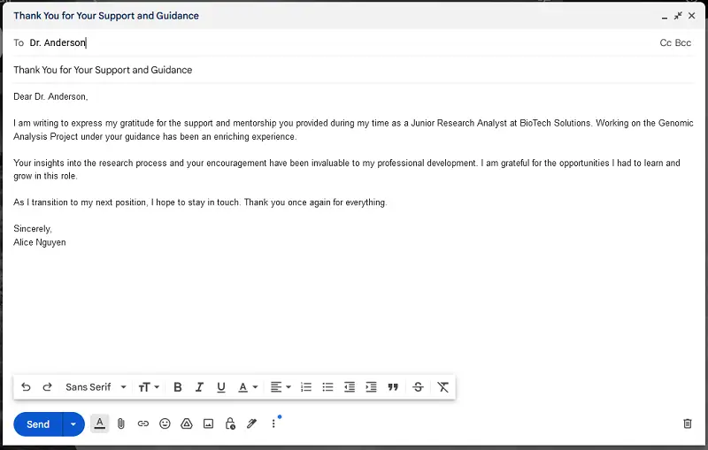
Task: Toggle underline formatting
Action: 220,387
